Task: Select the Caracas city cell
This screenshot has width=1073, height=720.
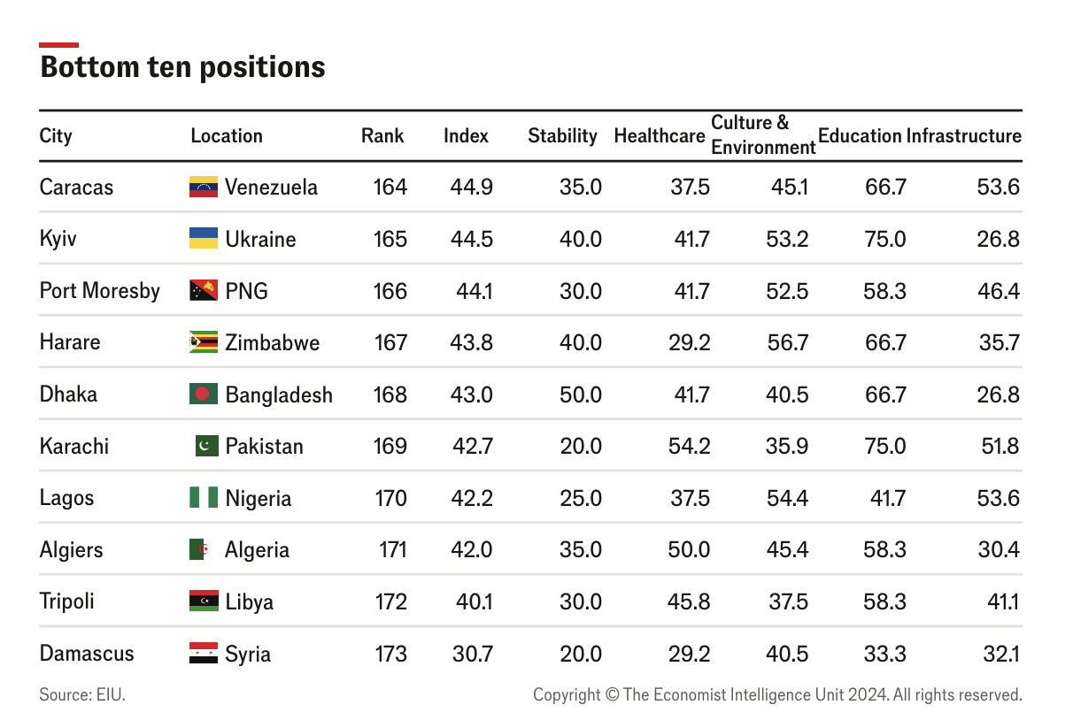Action: point(77,187)
